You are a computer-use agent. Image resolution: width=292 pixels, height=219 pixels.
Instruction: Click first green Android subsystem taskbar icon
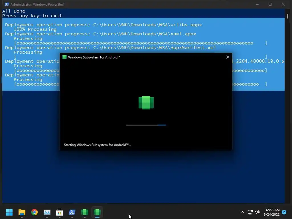click(x=84, y=212)
